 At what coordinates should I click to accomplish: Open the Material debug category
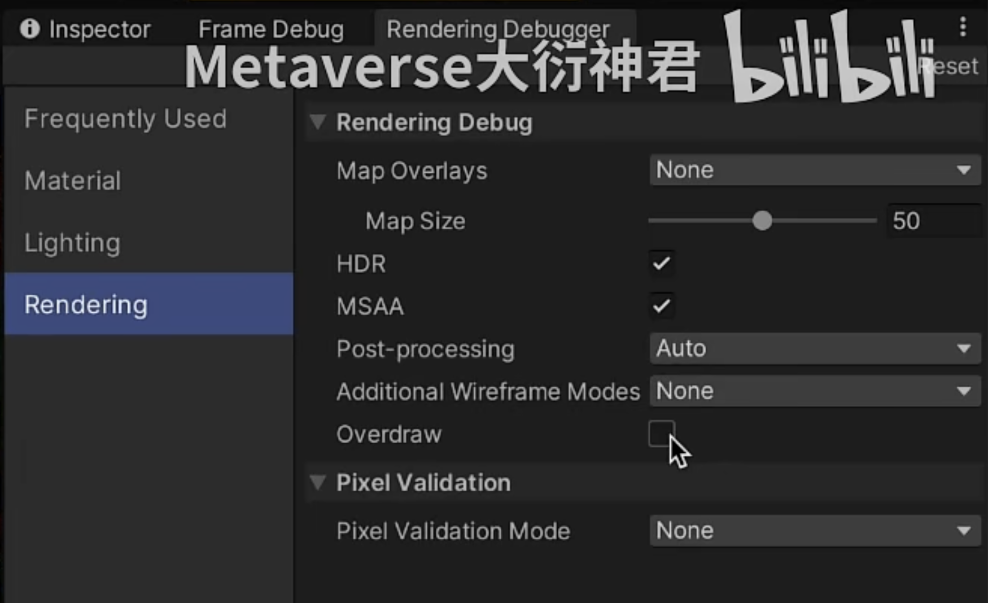click(73, 181)
